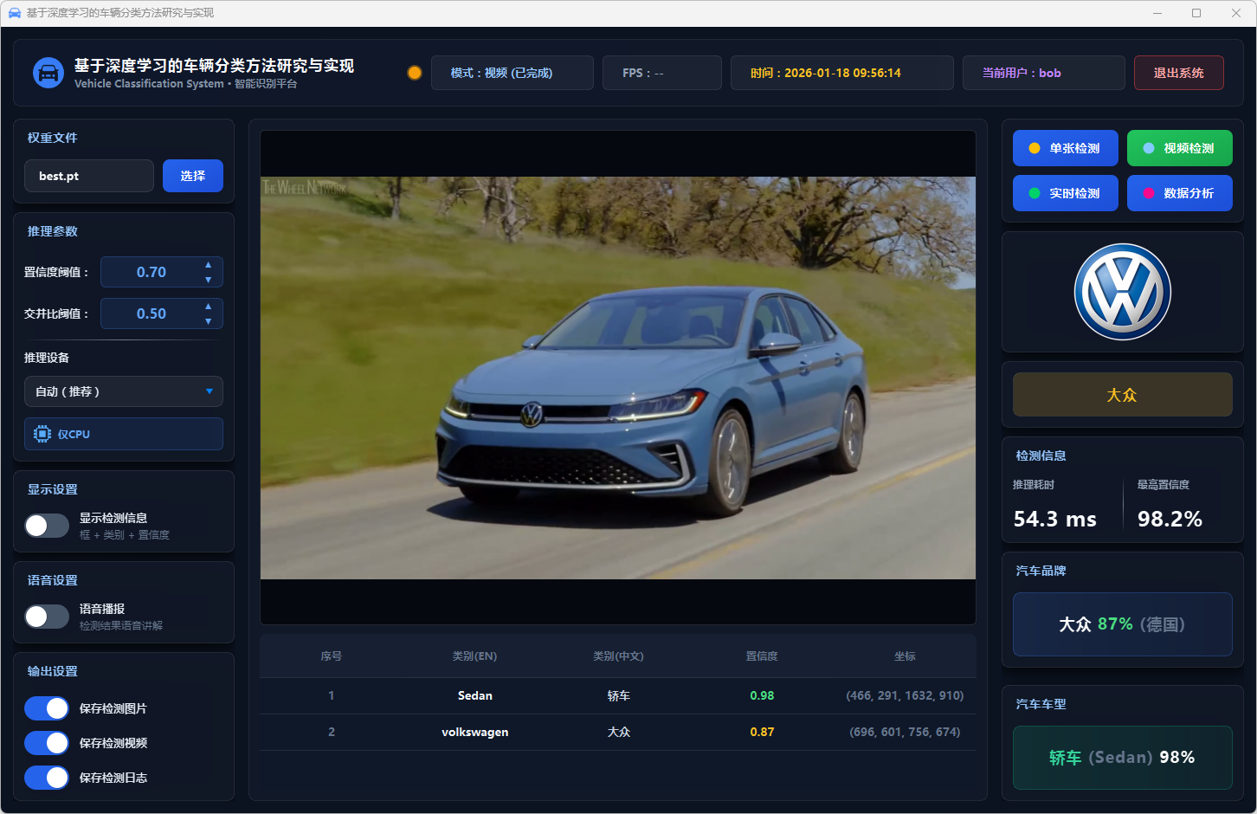1257x814 pixels.
Task: Click the 0.87 confidence cell
Action: point(762,732)
